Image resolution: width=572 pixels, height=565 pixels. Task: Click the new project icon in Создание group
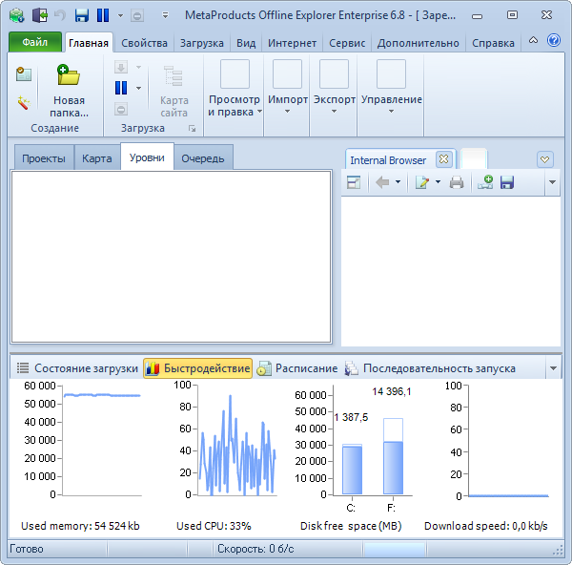pos(24,74)
